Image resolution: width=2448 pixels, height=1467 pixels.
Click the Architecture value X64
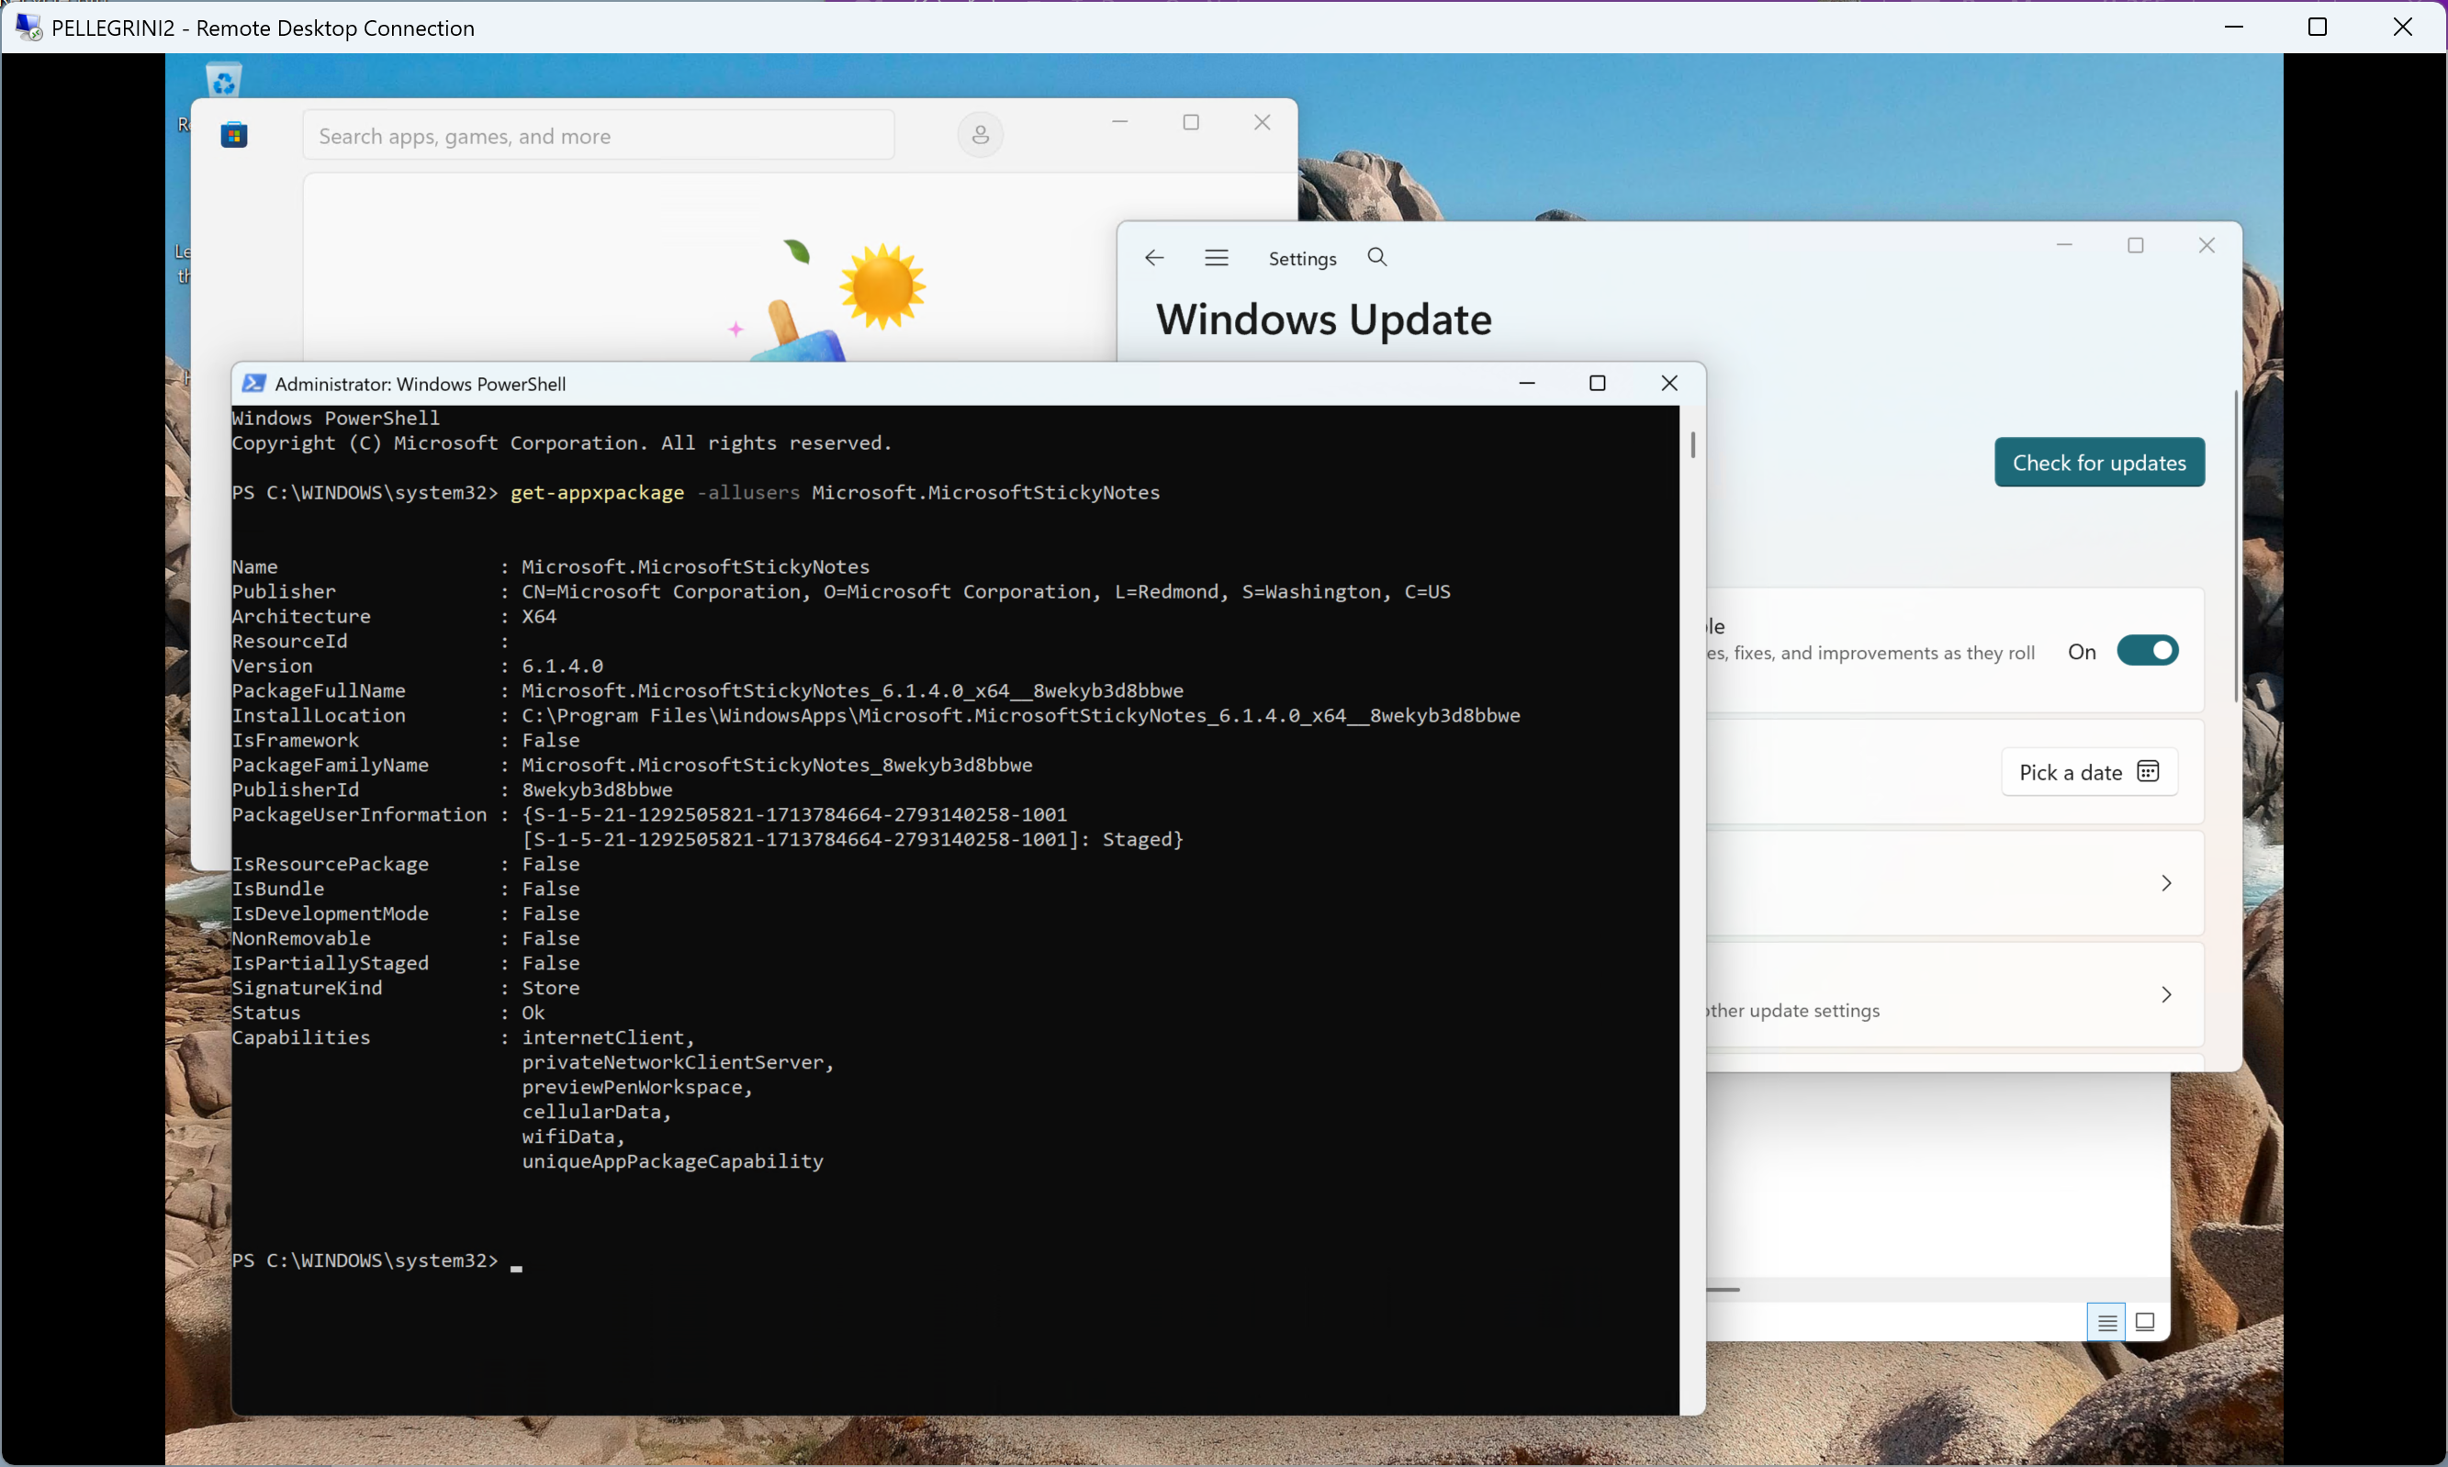(539, 616)
